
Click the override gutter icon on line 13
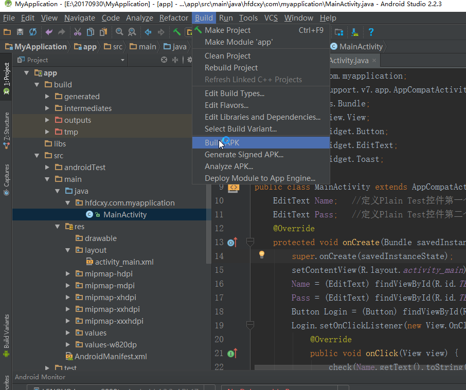[232, 242]
